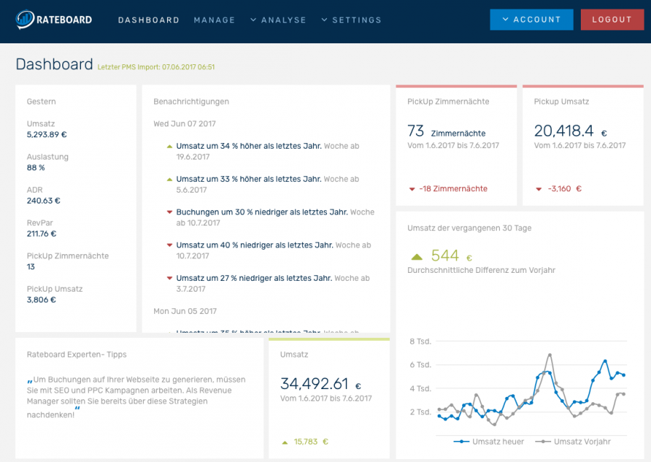Click green up arrow beside 33 % notification
Viewport: 651px width, 462px height.
click(169, 180)
